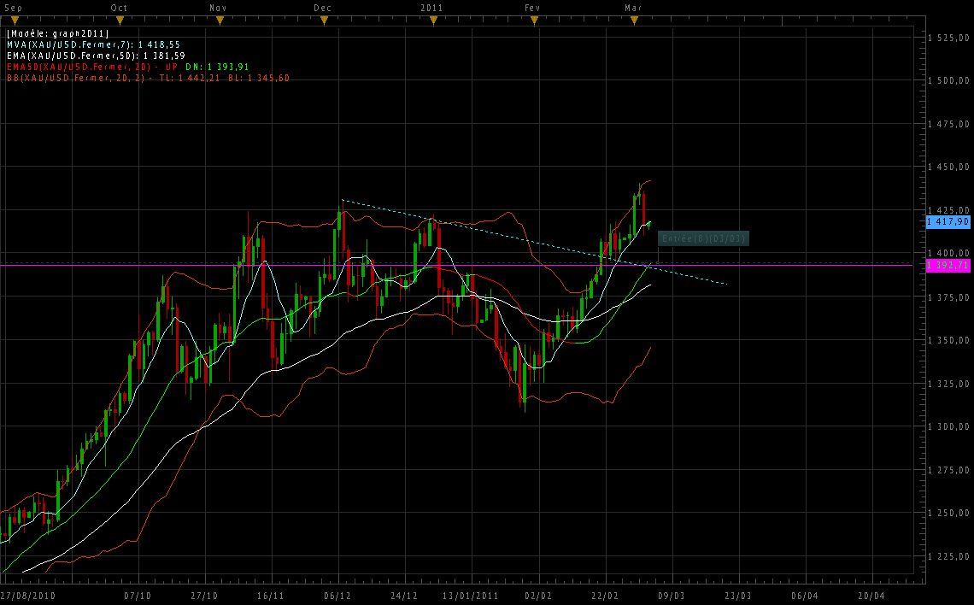Screen dimensions: 974x605
Task: Click the 06/12 date axis label
Action: pyautogui.click(x=337, y=596)
